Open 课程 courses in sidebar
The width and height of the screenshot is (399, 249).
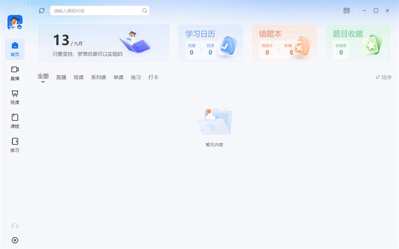click(15, 121)
